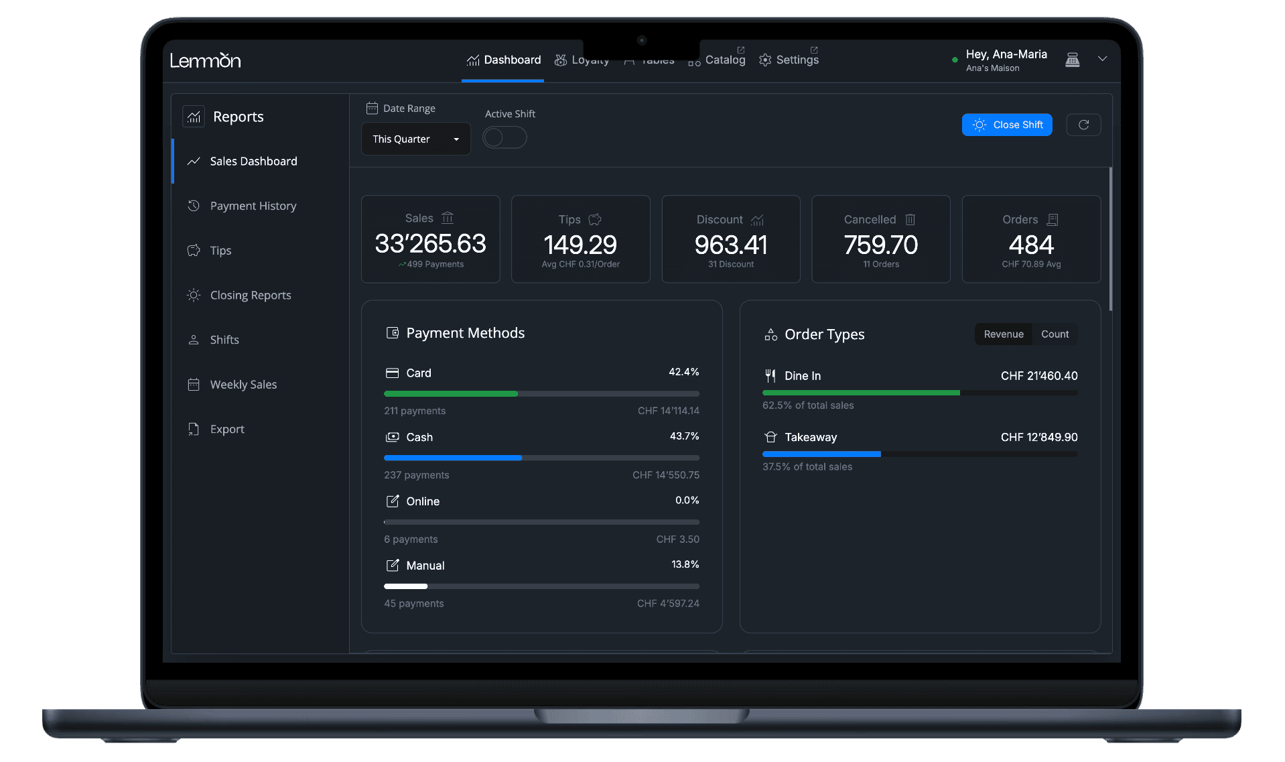Viewport: 1285px width, 762px height.
Task: Click the Dine In amount CHF 21'460.40
Action: (1039, 376)
